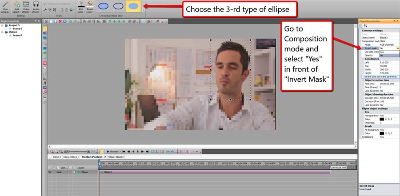400x196 pixels.
Task: Jump to the end of the scene
Action: click(x=147, y=152)
